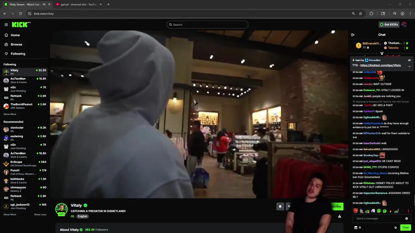Open a new browser tab

[x=108, y=5]
